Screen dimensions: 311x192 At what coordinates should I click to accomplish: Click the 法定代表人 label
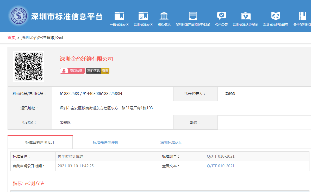195,94
